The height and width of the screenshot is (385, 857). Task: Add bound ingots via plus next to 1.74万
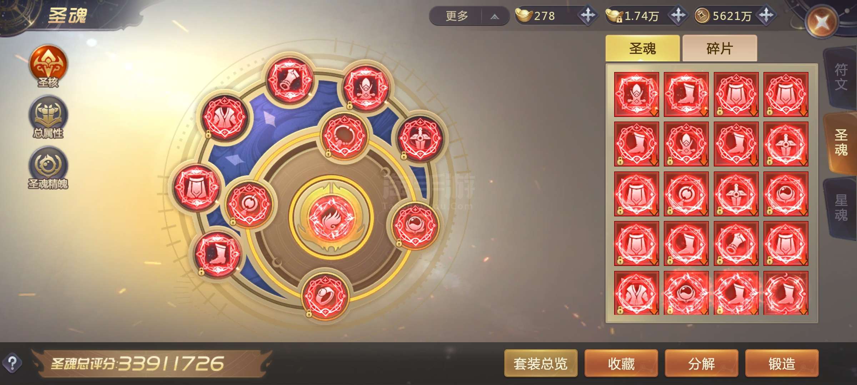[x=678, y=16]
